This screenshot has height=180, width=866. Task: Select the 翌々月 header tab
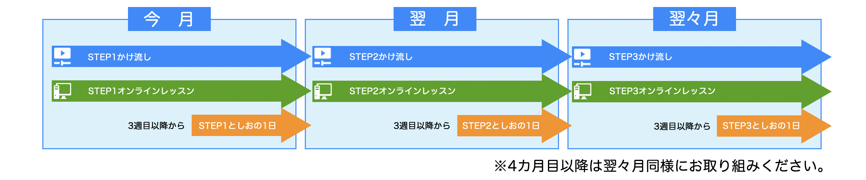tap(694, 19)
